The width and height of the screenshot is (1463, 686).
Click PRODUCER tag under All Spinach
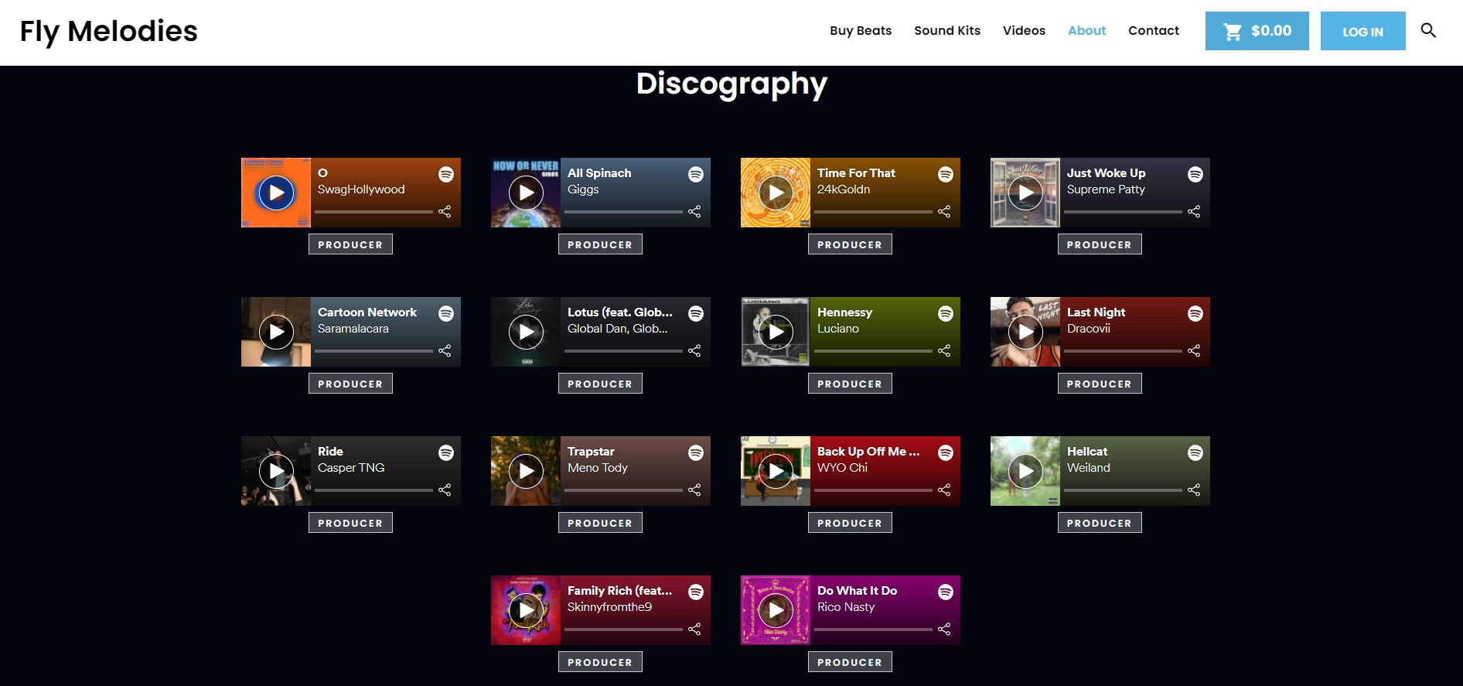tap(600, 244)
